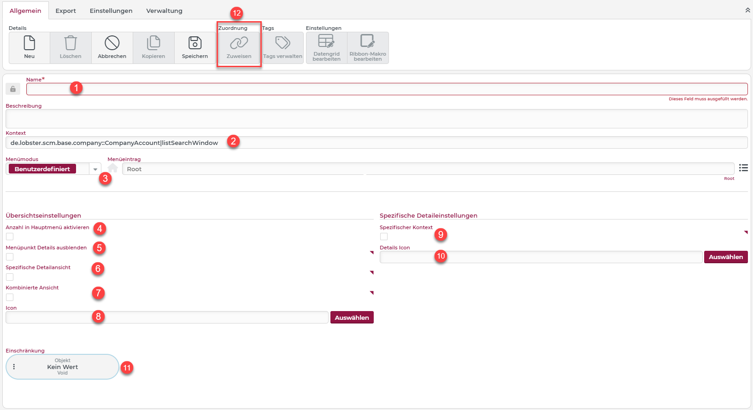Save using the Speichern icon
The width and height of the screenshot is (753, 410).
[195, 43]
